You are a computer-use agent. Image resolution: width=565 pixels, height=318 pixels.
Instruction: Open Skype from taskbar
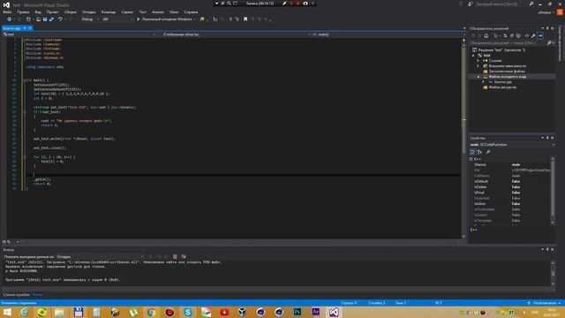188,312
